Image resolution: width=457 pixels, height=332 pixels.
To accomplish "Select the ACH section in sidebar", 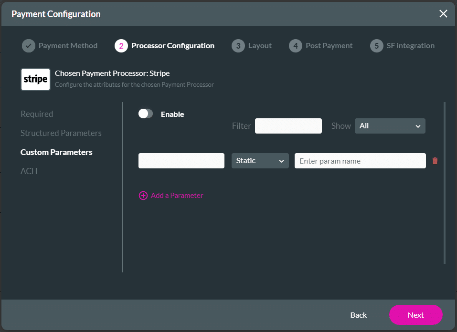I will tap(29, 171).
